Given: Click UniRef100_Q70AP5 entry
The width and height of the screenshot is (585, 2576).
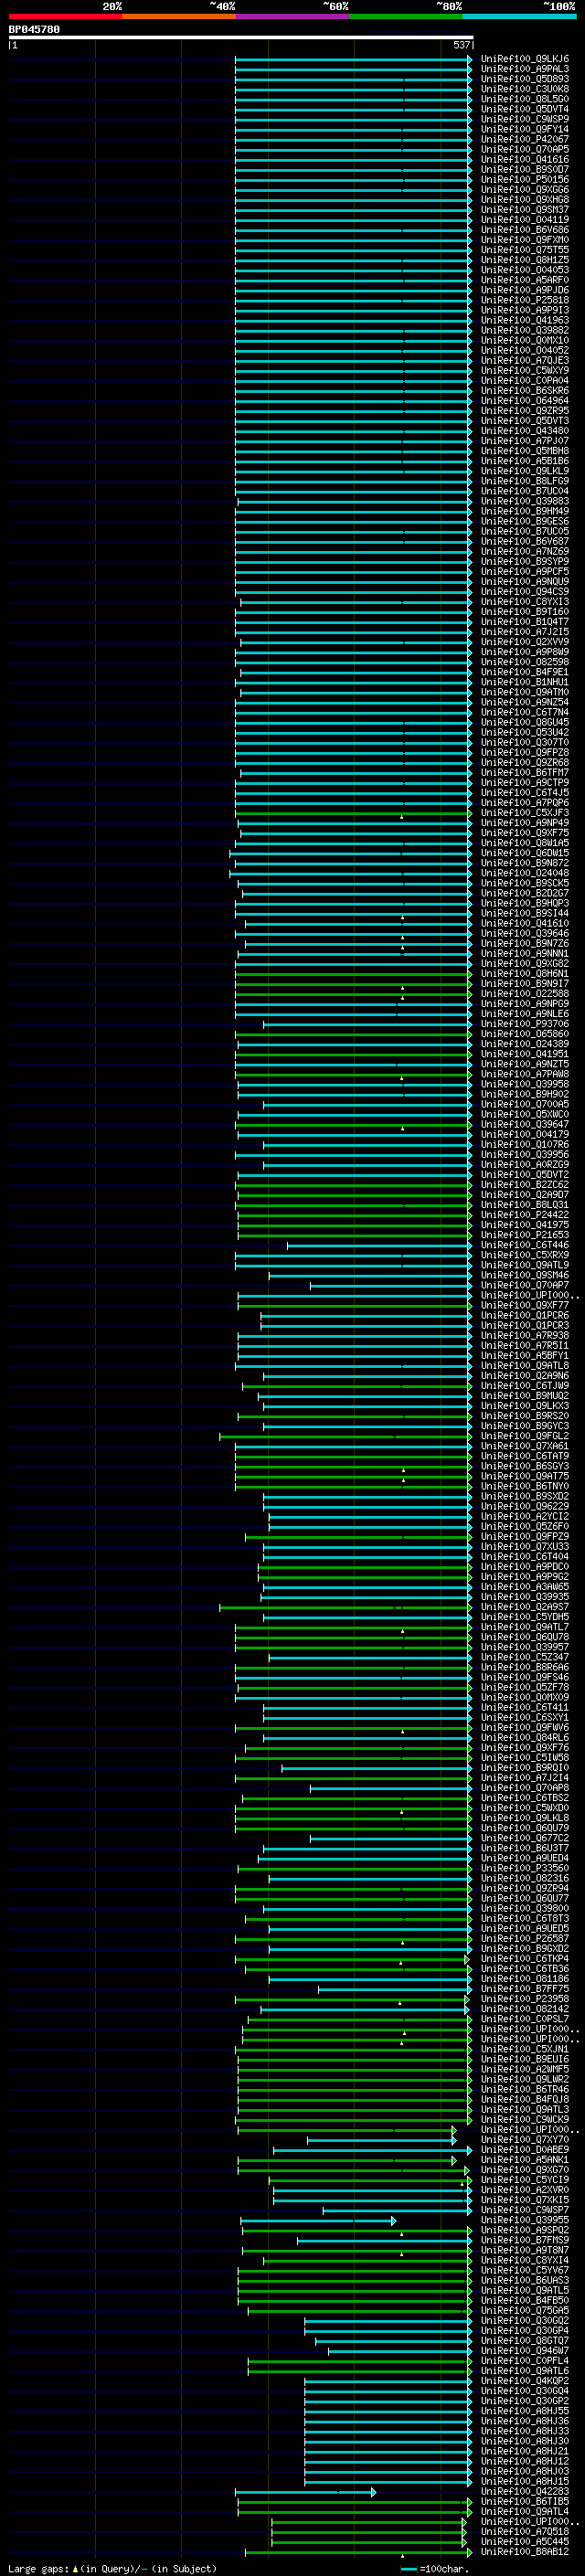Looking at the screenshot, I should (524, 149).
